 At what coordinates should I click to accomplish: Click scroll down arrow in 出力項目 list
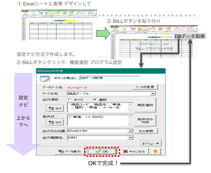click(x=130, y=110)
